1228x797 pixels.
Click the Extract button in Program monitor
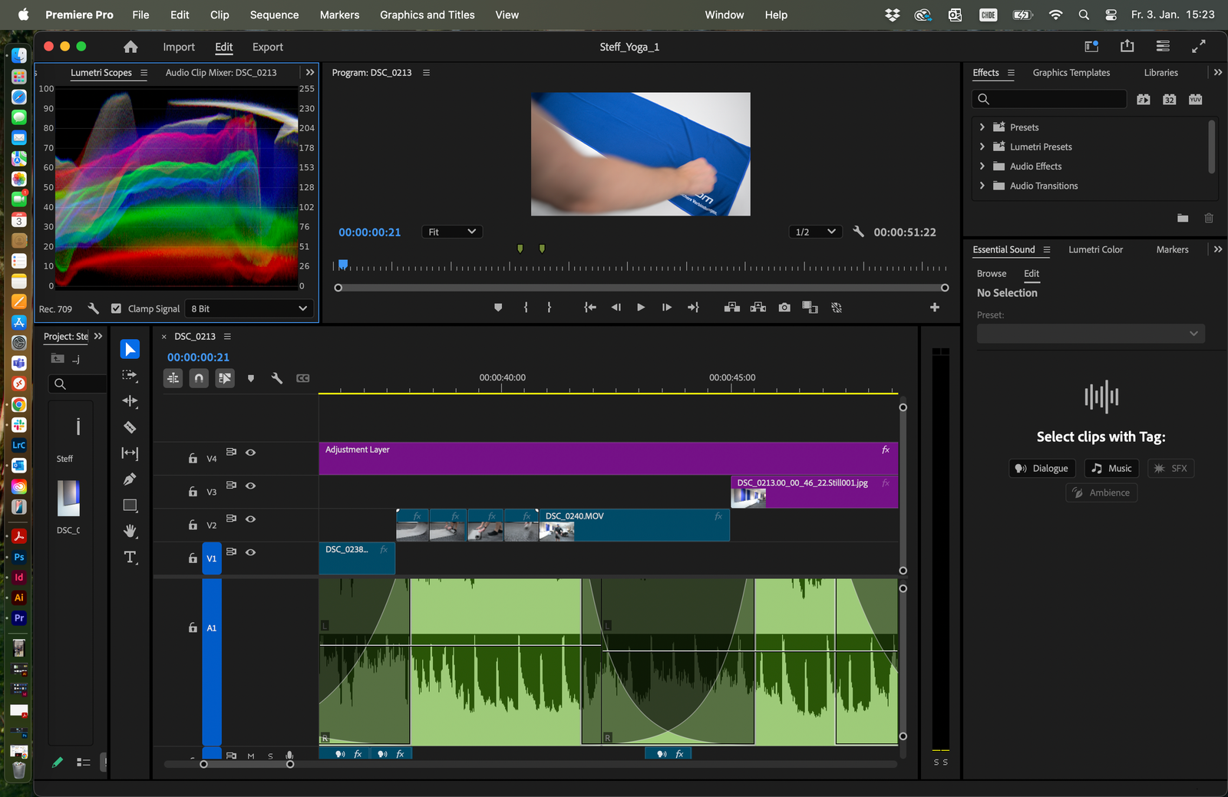point(758,308)
